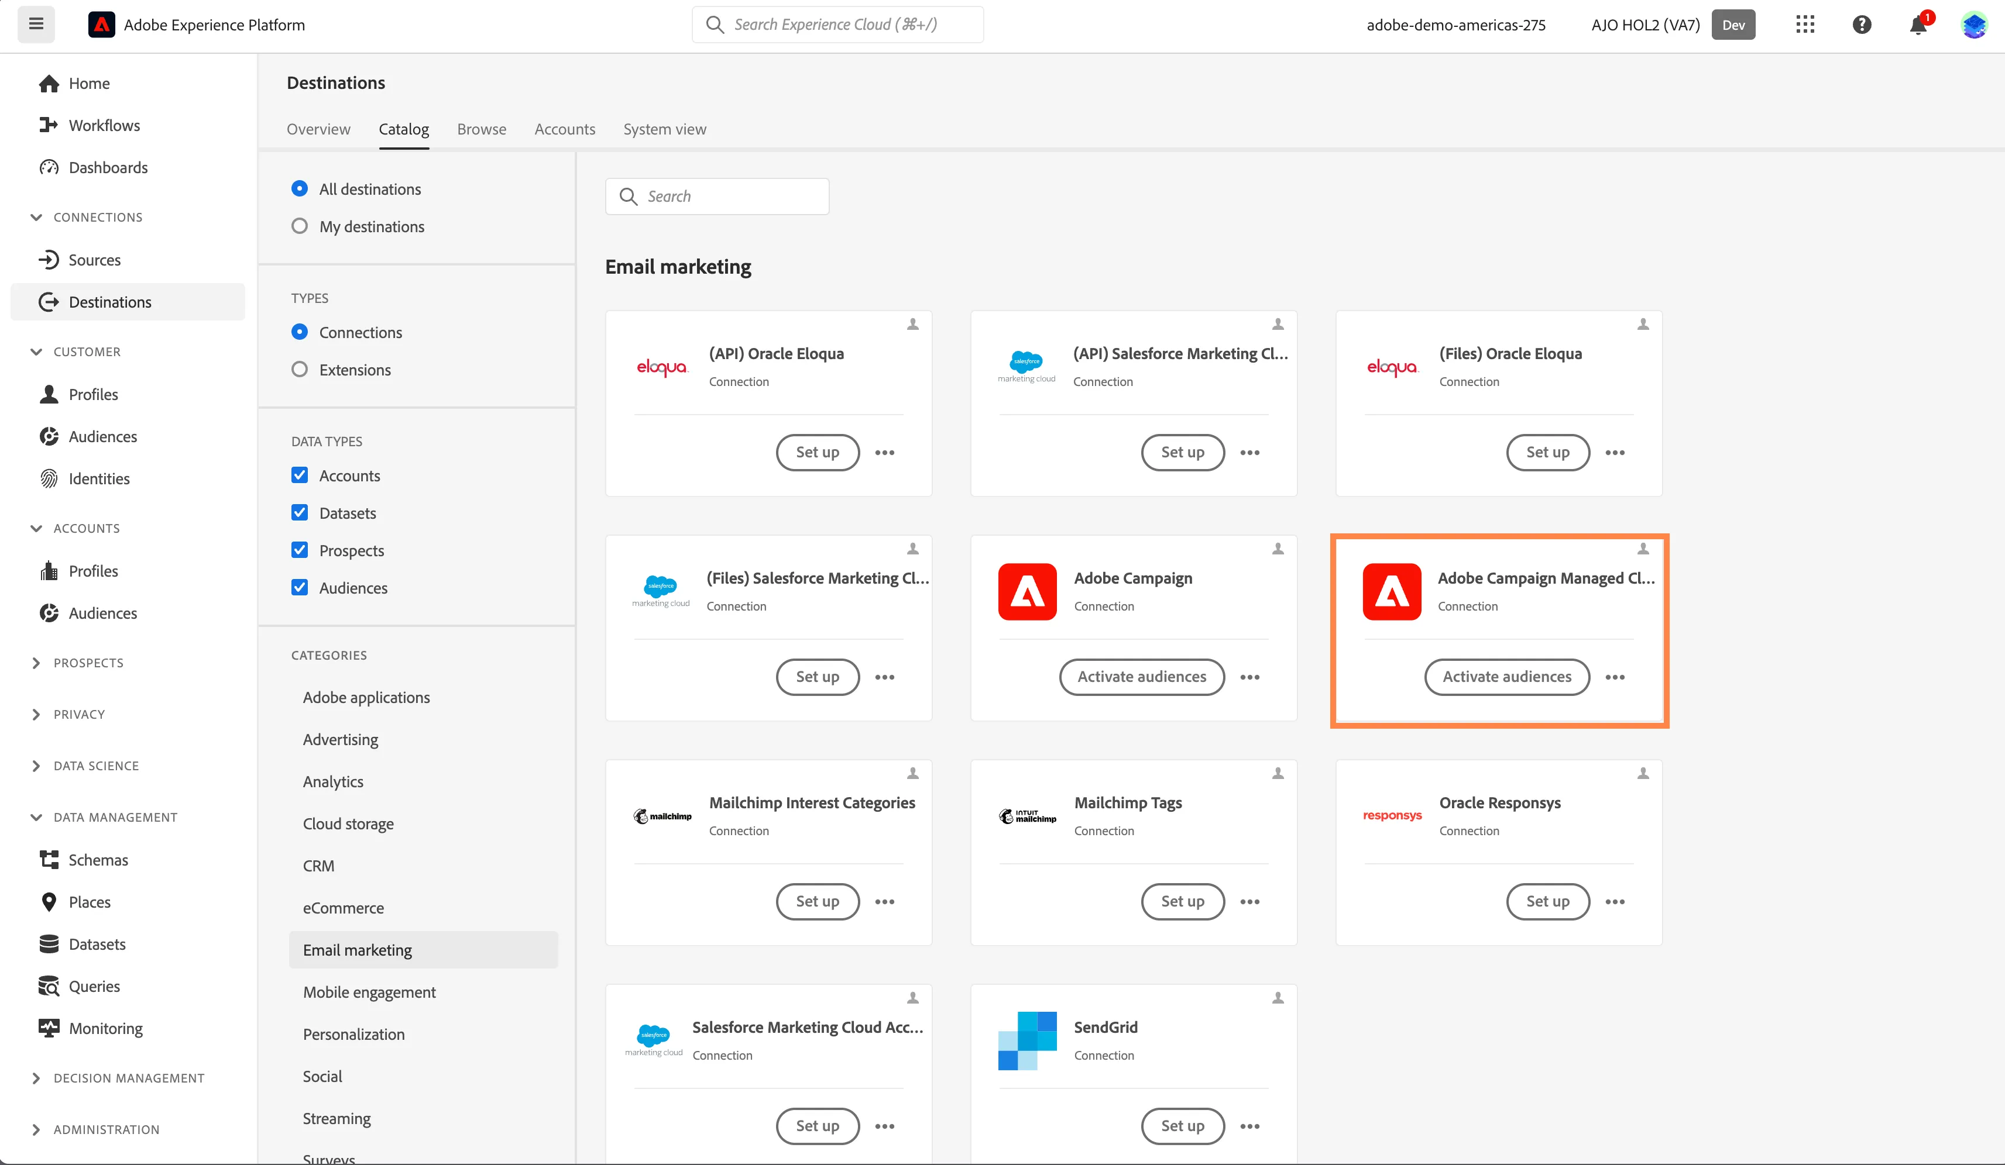Uncheck the Prospects data type checkbox
The height and width of the screenshot is (1165, 2005).
(x=299, y=550)
